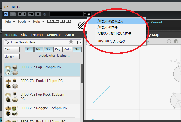Choose FXP/FXB の読み込み... menu entry
Screen dimensions: 181x122
pyautogui.click(x=117, y=41)
